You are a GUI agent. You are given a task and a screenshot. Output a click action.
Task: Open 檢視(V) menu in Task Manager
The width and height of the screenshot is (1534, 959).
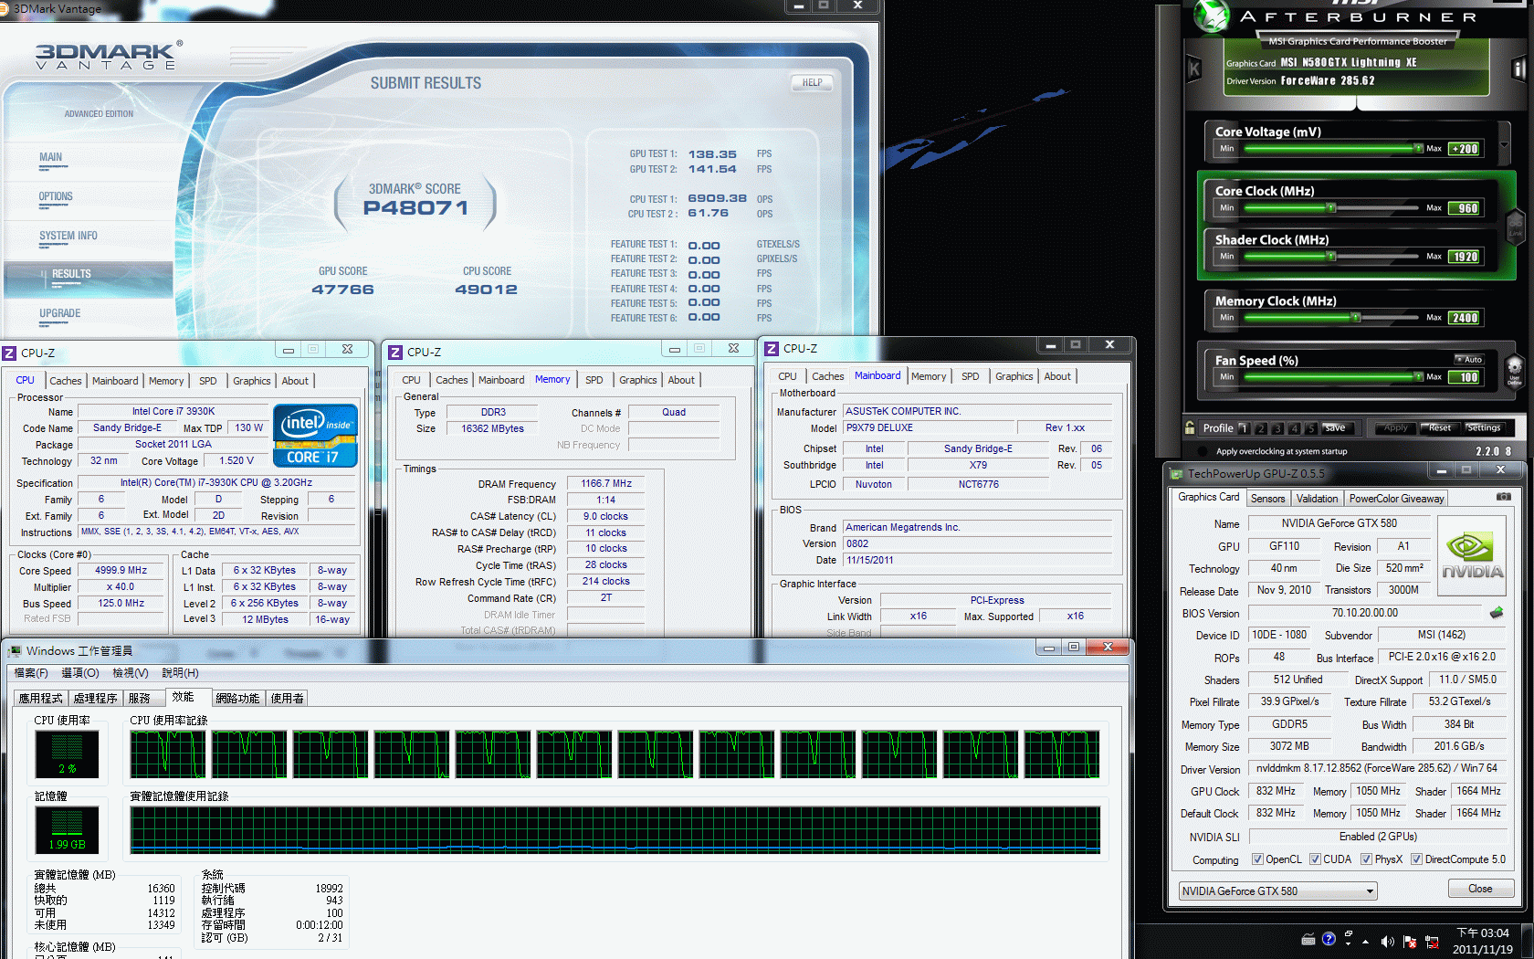pyautogui.click(x=131, y=672)
